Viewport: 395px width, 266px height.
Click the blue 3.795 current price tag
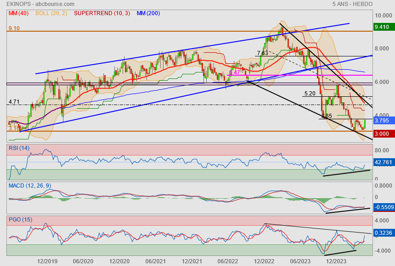pyautogui.click(x=384, y=121)
